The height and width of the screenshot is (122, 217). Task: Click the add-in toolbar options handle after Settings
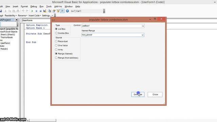pos(55,15)
